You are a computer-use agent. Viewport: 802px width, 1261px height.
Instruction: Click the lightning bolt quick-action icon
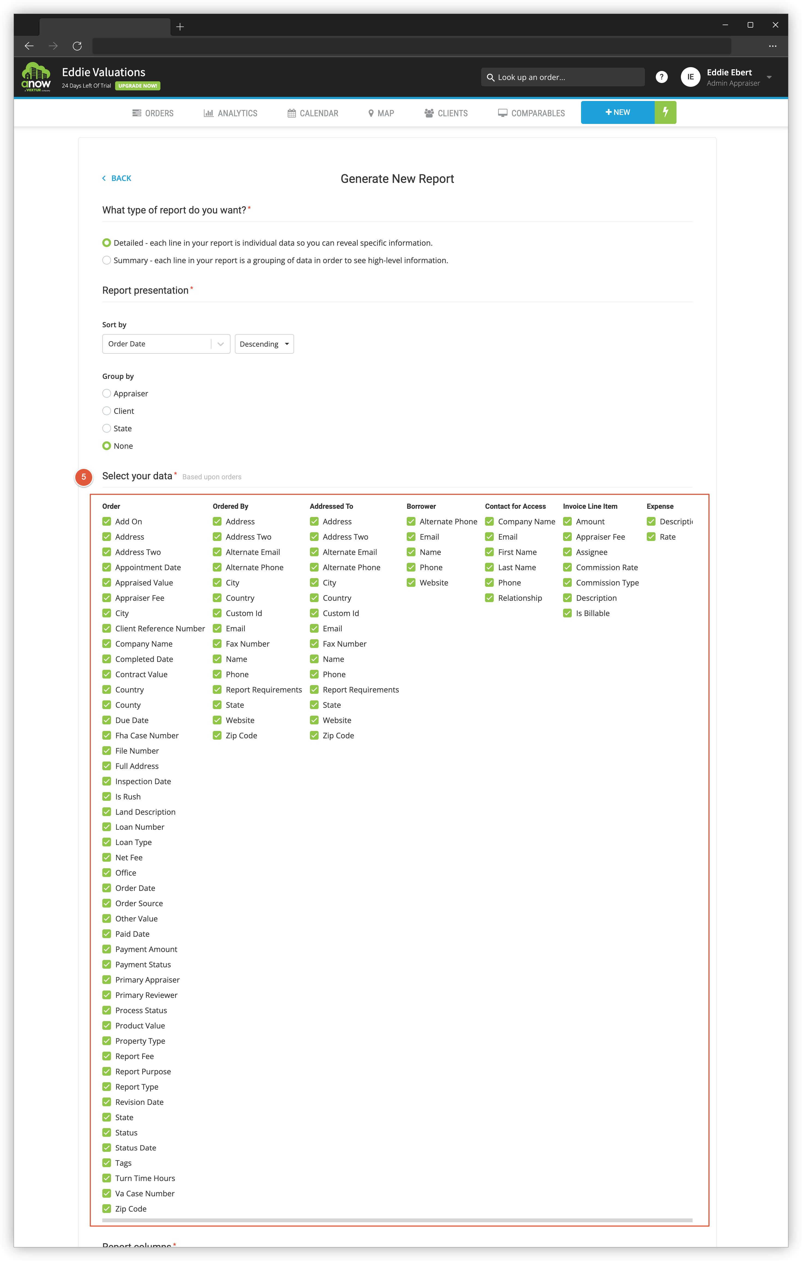pyautogui.click(x=665, y=112)
